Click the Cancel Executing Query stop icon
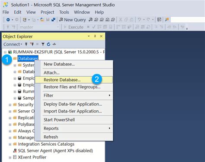The image size is (205, 162). (88, 27)
